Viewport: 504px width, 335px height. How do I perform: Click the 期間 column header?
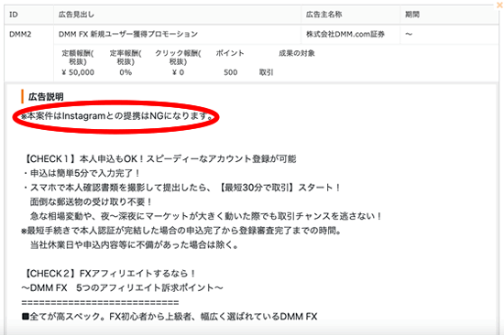point(412,15)
